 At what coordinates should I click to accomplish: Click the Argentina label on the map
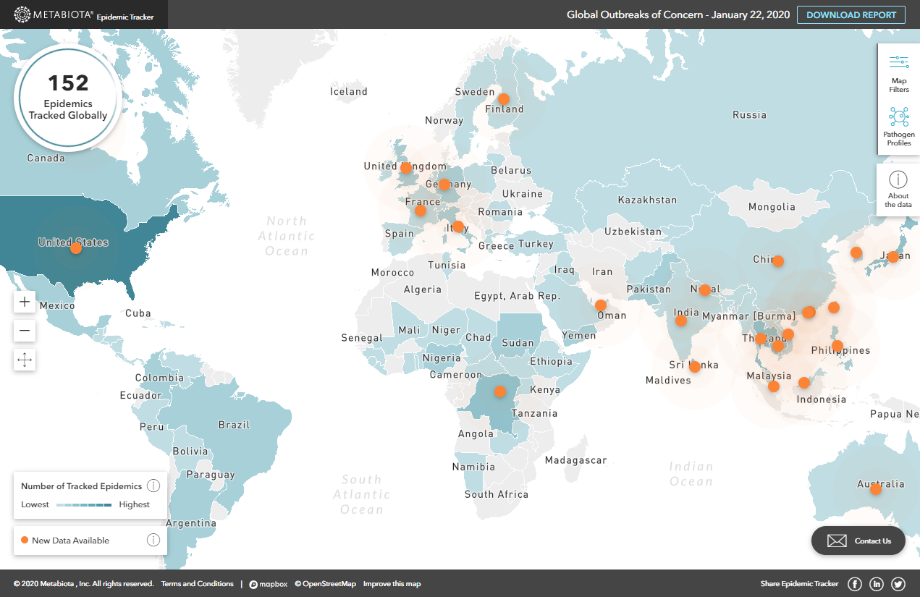191,523
